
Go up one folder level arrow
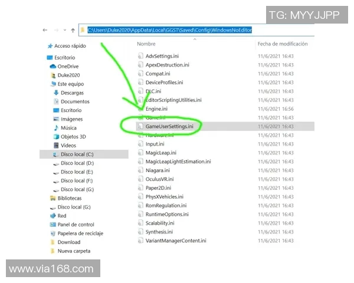(73, 30)
